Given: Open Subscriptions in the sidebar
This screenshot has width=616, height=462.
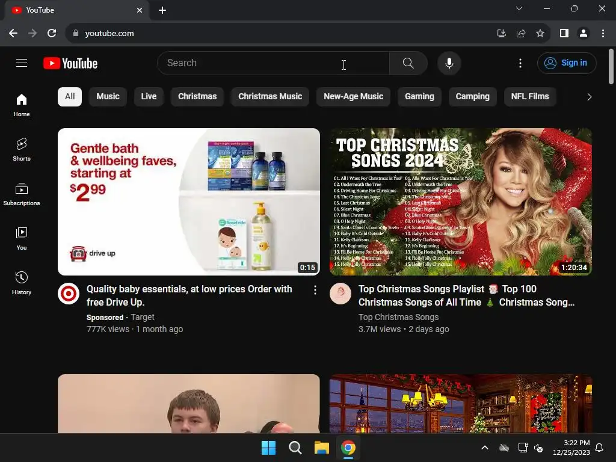Looking at the screenshot, I should 22,194.
